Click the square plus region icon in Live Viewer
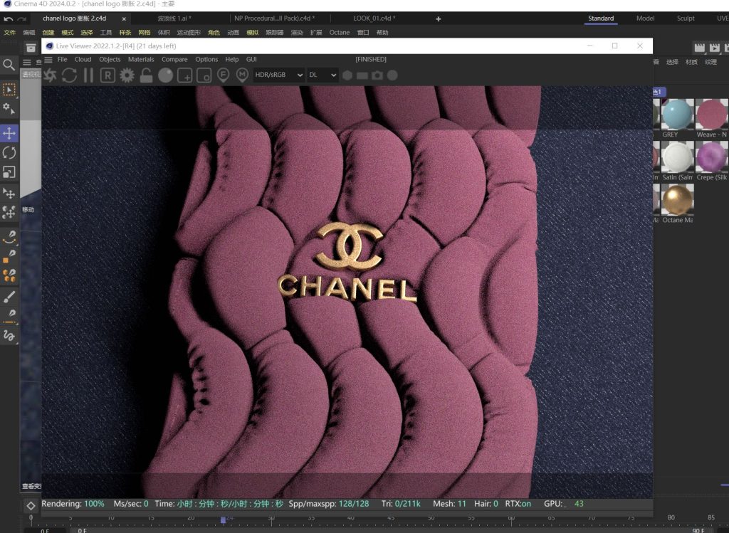Screen dimensions: 729x533 tap(184, 75)
